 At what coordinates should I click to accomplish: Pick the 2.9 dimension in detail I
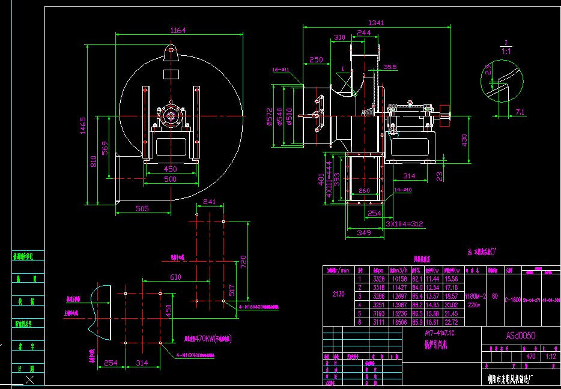(488, 70)
